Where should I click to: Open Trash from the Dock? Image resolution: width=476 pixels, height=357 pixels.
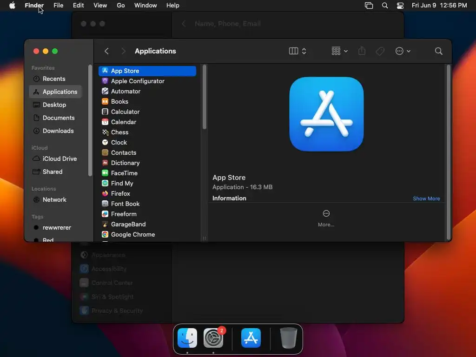(x=288, y=338)
